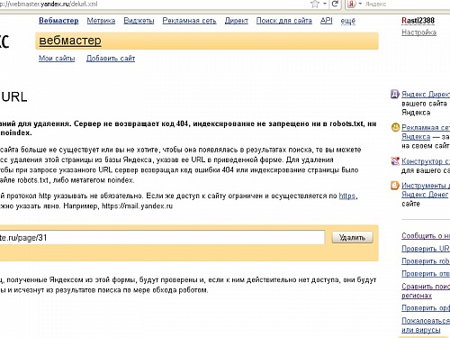Click the large URL page heading
Viewport: 450px width, 338px height.
pos(13,97)
